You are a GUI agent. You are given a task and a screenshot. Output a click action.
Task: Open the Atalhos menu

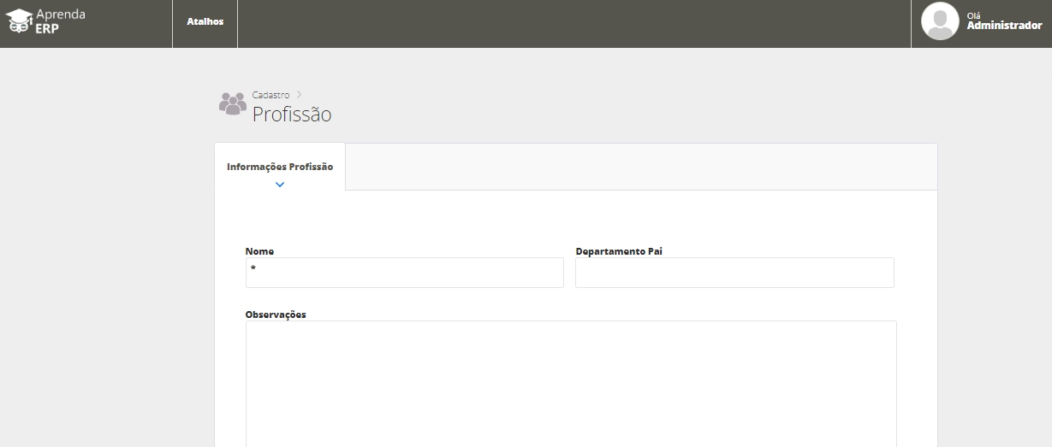tap(205, 21)
